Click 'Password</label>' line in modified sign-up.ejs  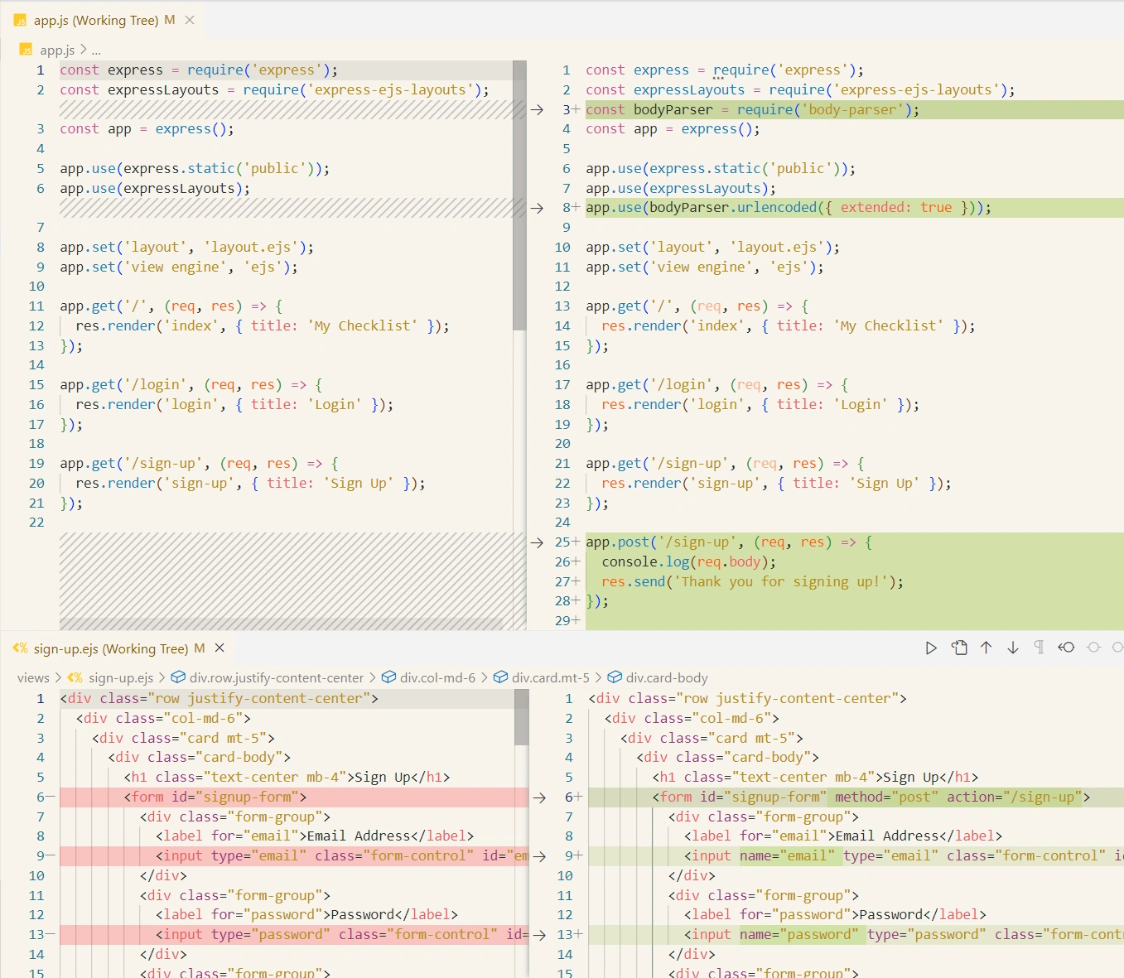(x=835, y=915)
